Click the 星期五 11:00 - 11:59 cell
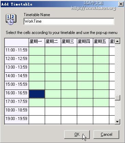The image size is (125, 143). click(x=101, y=51)
